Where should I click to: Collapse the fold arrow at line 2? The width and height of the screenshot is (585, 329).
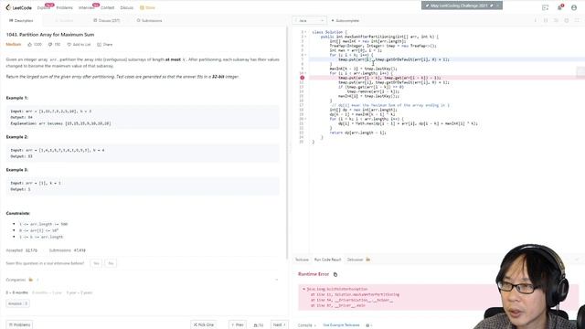point(306,37)
